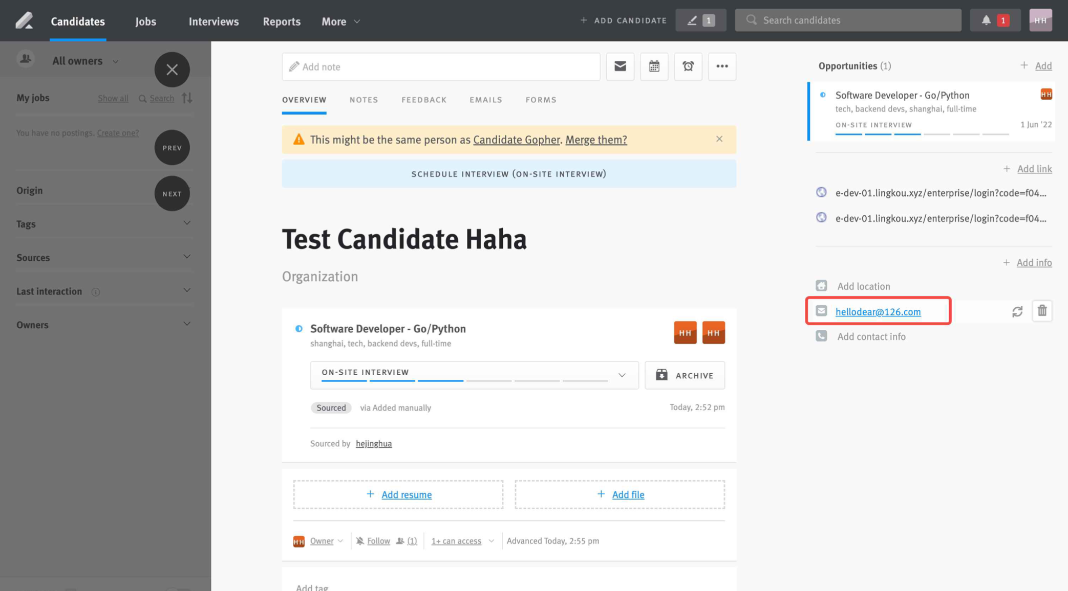Click the Add resume link
Viewport: 1068px width, 591px height.
(x=407, y=494)
